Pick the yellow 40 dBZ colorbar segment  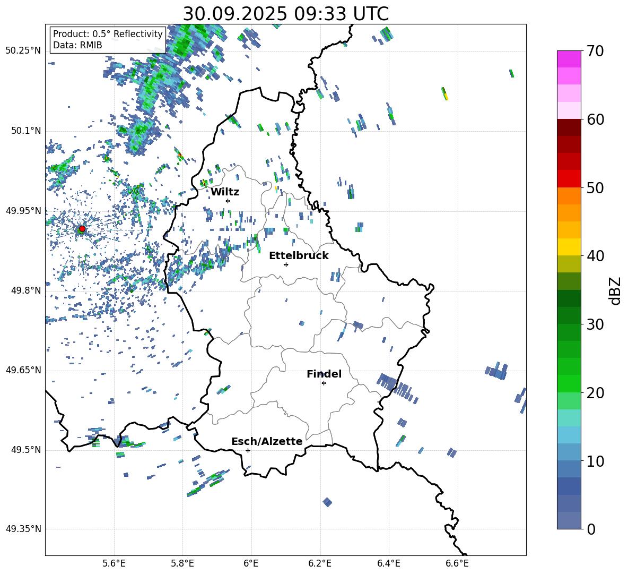pos(569,247)
